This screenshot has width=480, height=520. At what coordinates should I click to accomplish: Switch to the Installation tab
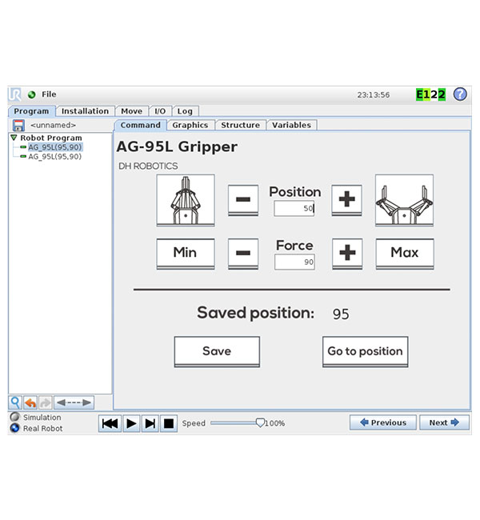point(86,111)
